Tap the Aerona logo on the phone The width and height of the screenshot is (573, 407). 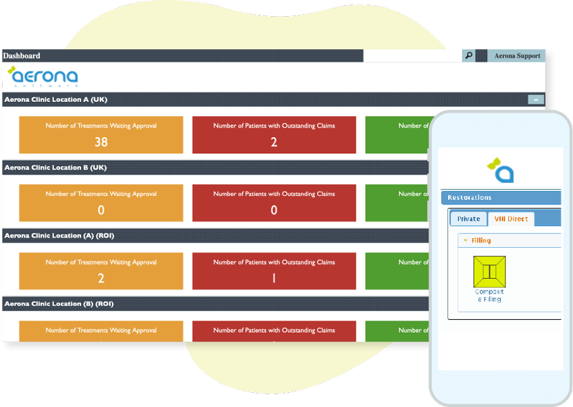(501, 171)
